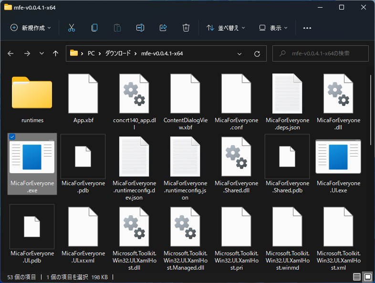Click the folder icon in address bar

click(x=74, y=53)
